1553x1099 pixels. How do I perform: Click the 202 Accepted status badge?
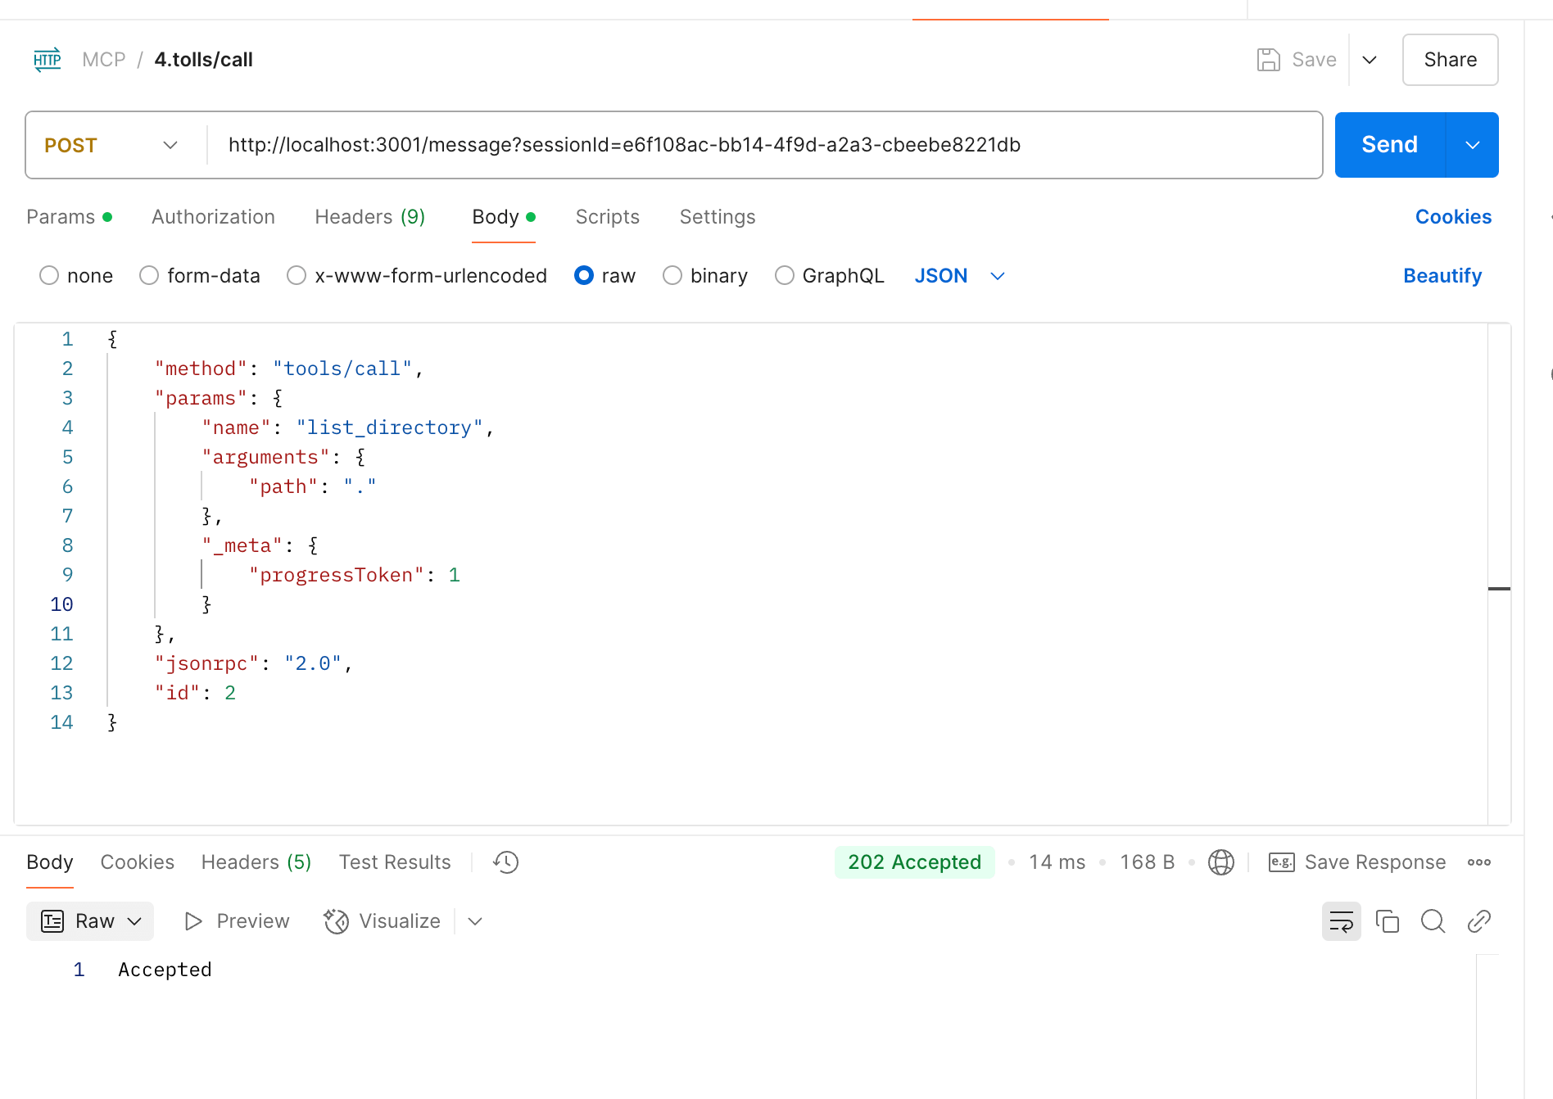click(914, 862)
